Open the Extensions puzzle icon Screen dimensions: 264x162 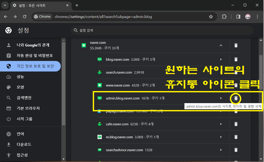tap(224, 17)
